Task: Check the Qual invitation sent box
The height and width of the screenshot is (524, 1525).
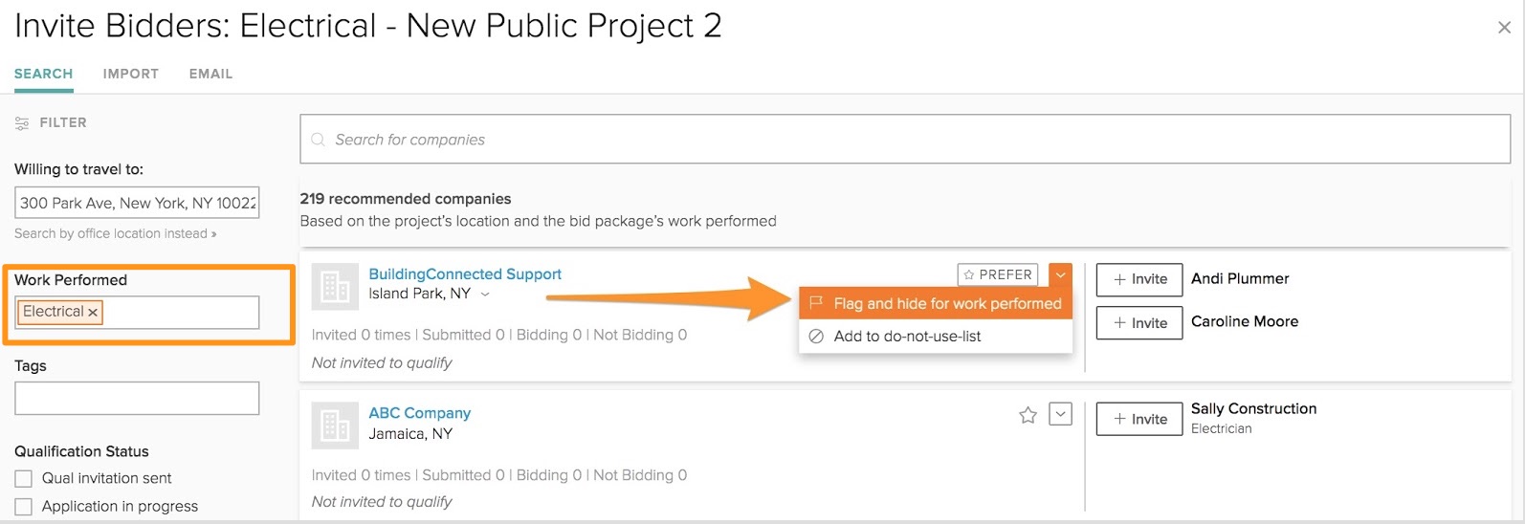Action: pos(24,478)
